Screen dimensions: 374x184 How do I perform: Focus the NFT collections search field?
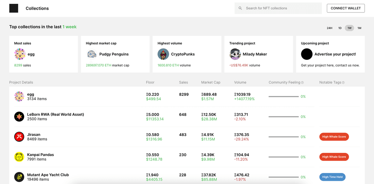[x=282, y=8]
